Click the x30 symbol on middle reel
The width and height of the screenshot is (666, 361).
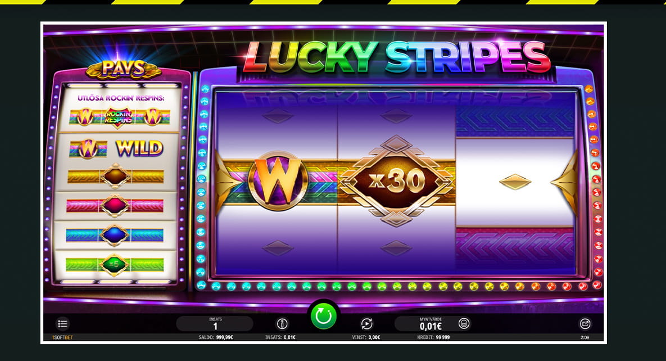click(396, 182)
